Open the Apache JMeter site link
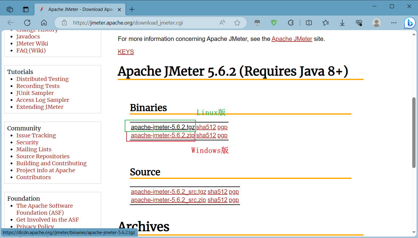 click(292, 39)
